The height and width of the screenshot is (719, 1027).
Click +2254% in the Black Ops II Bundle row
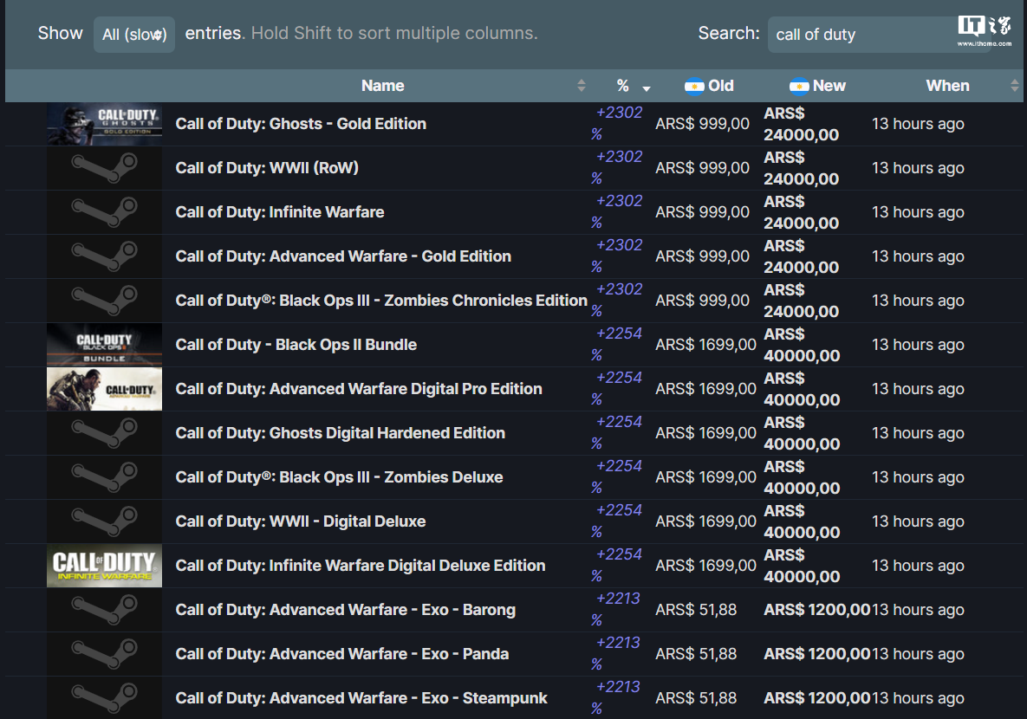tap(617, 344)
